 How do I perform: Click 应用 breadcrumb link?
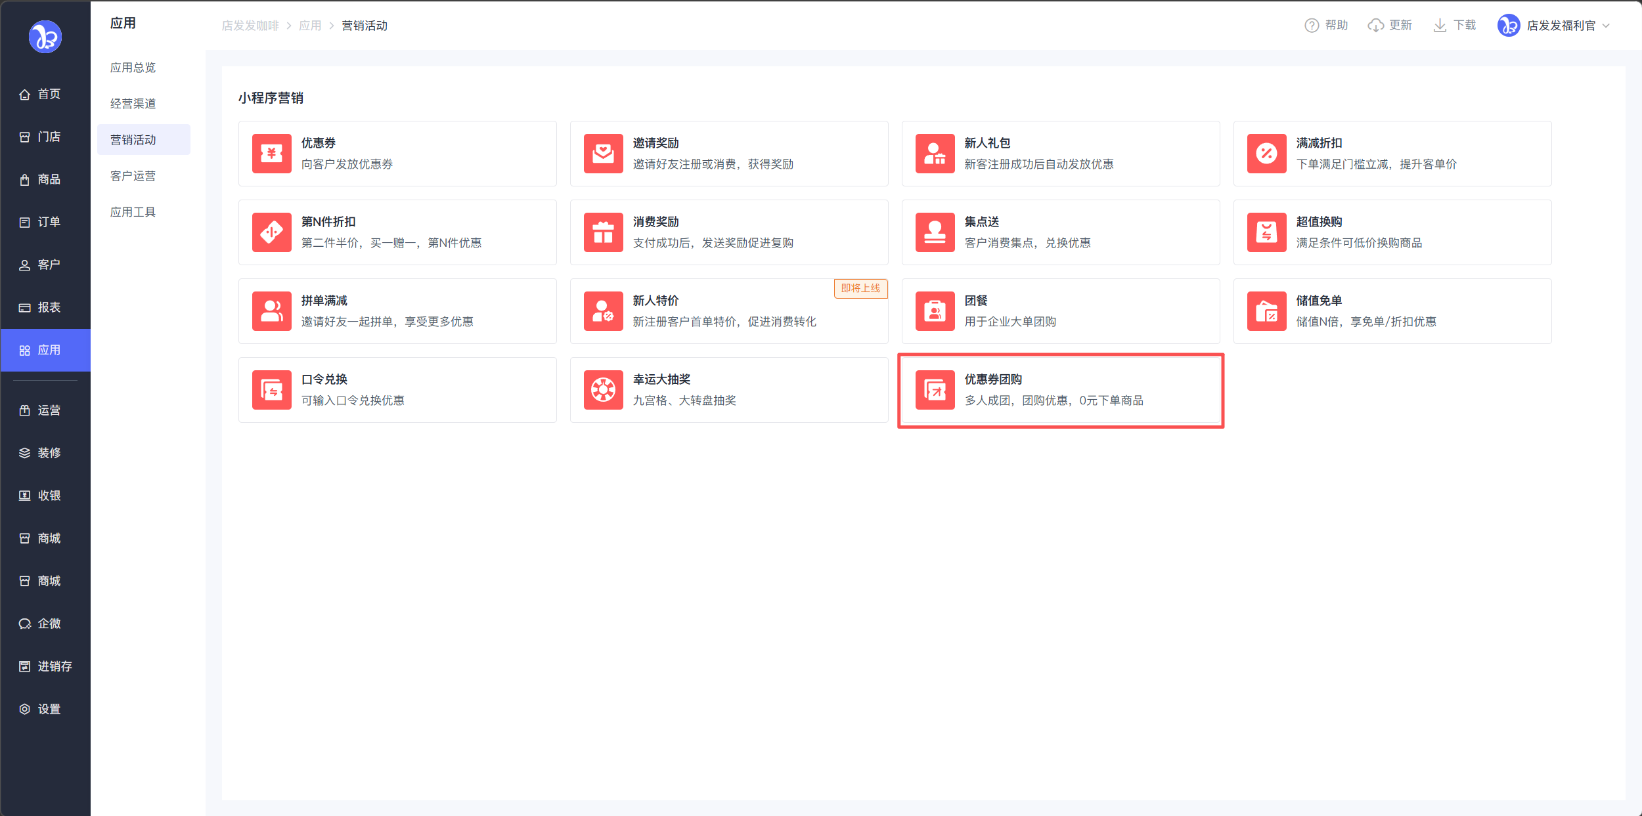point(310,26)
